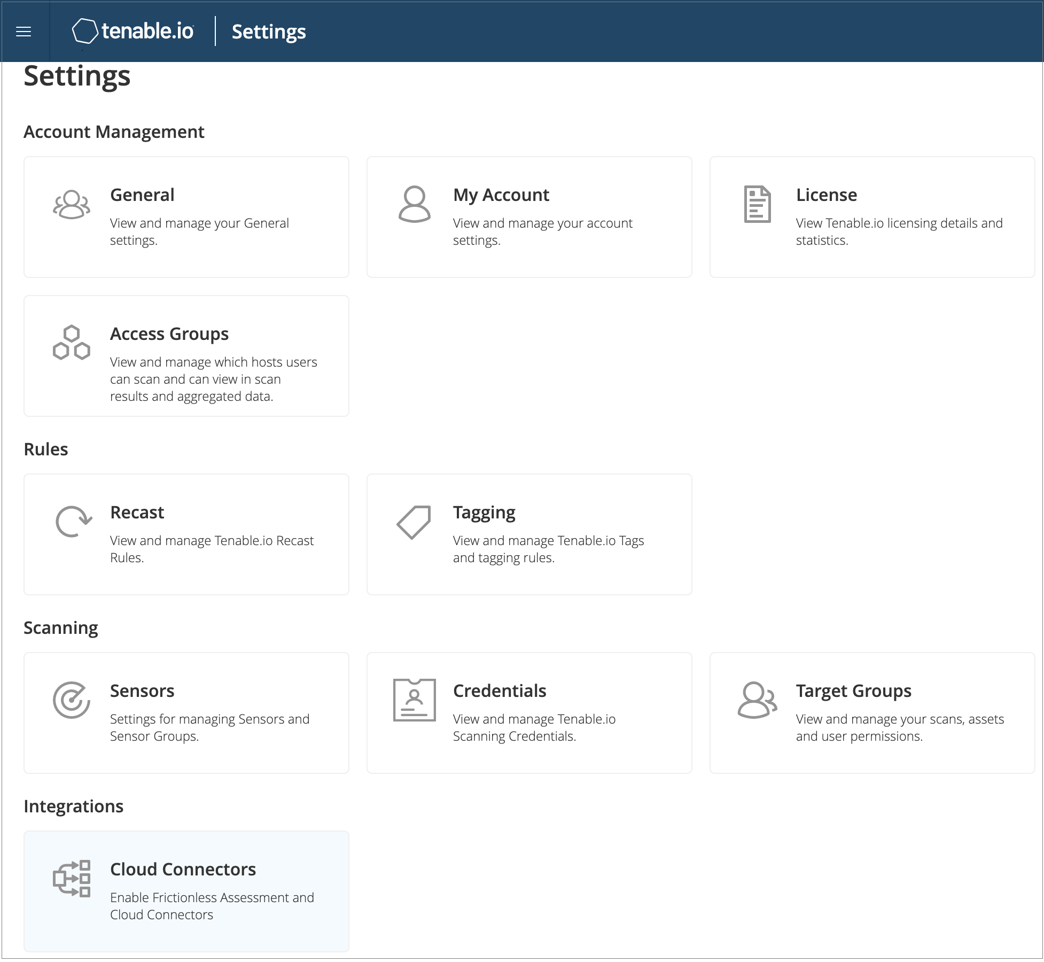Click the General settings group icon
The image size is (1044, 962).
72,204
